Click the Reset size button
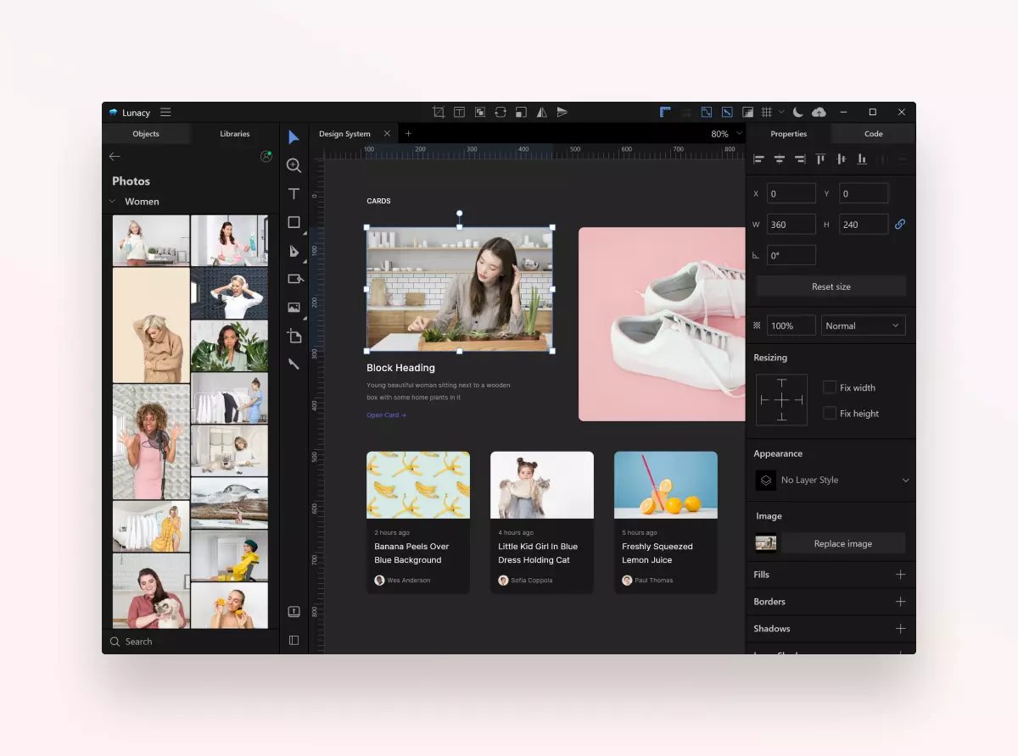The height and width of the screenshot is (756, 1018). click(831, 286)
